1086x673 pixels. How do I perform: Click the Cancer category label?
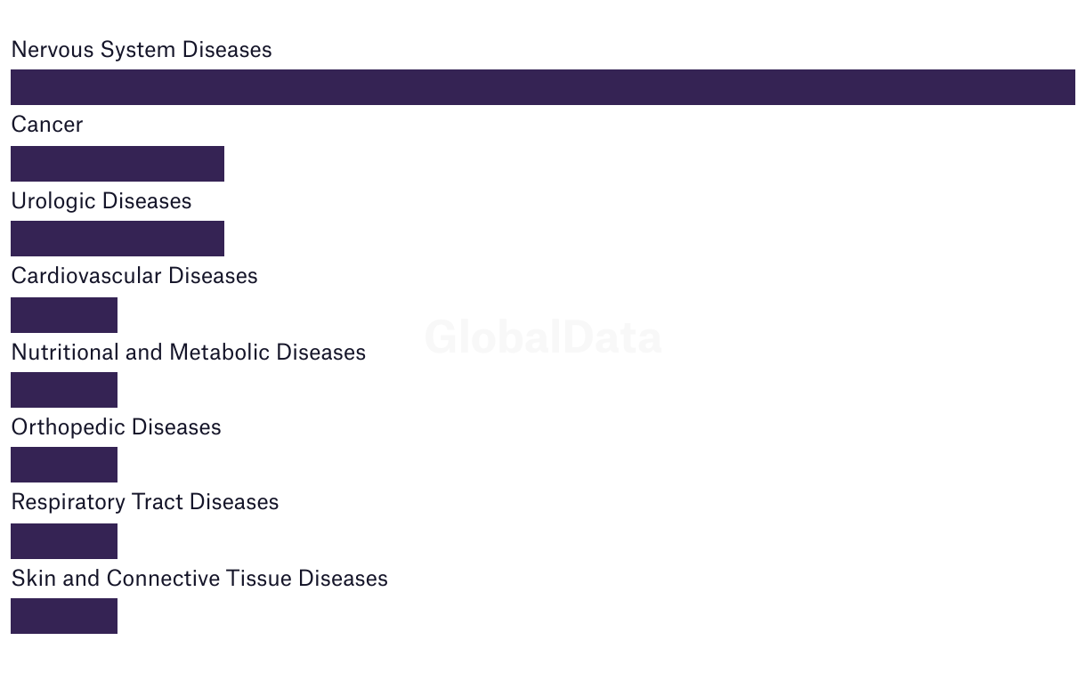(47, 125)
